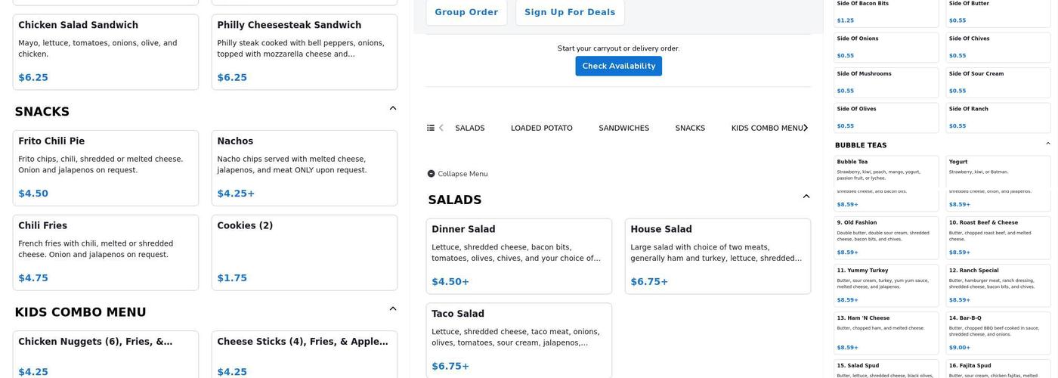Open the category list icon beside Salads tab
Screen dimensions: 1058x378
pos(431,128)
